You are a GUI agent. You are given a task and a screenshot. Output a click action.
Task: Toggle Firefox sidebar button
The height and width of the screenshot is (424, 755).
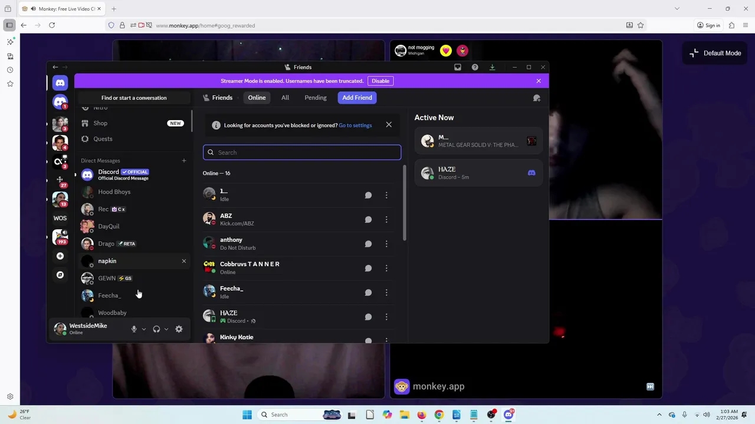[9, 25]
